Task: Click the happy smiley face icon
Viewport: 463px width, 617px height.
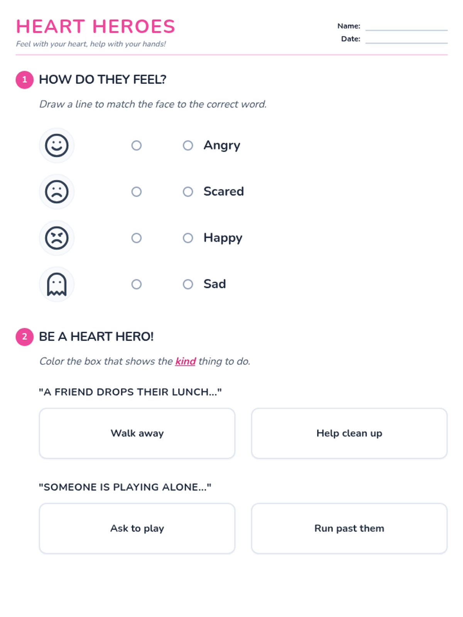Action: coord(57,145)
